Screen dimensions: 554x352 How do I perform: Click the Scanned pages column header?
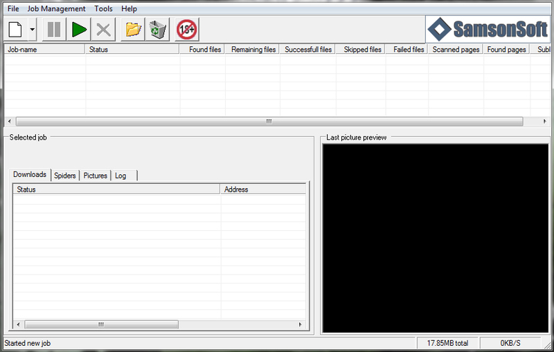(x=456, y=49)
